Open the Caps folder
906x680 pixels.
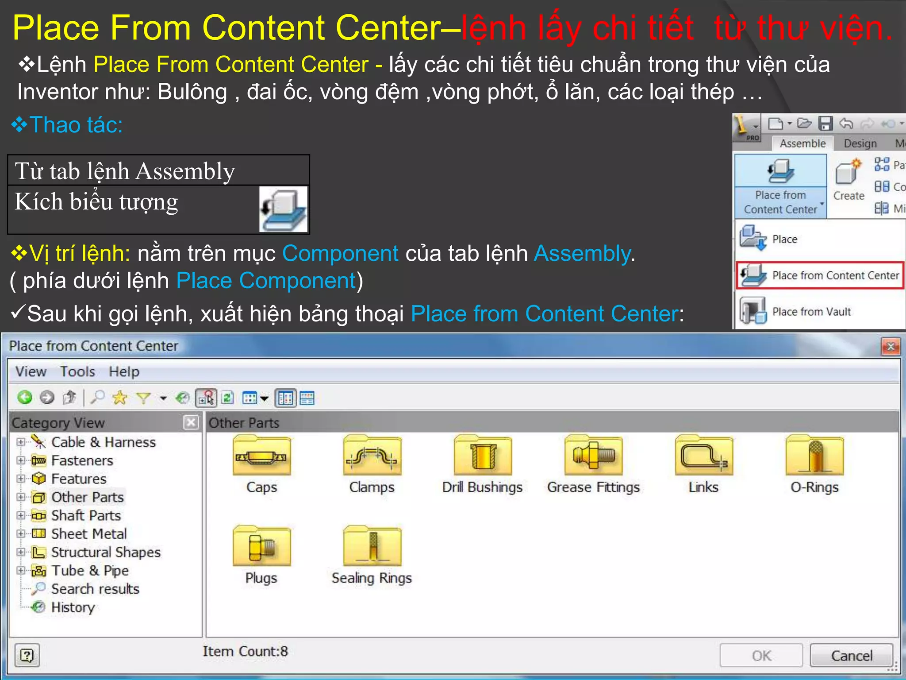click(261, 464)
